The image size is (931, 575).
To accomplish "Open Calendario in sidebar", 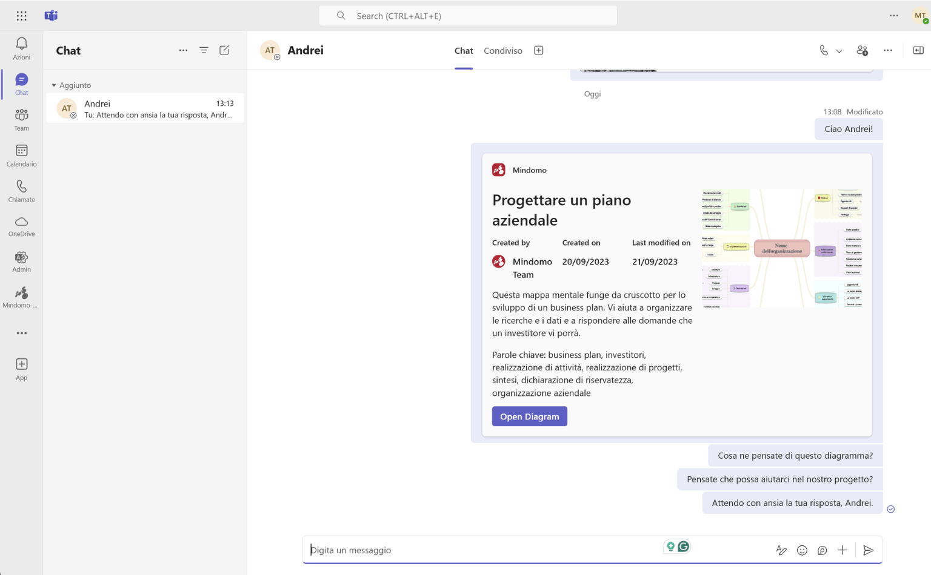I will 22,156.
